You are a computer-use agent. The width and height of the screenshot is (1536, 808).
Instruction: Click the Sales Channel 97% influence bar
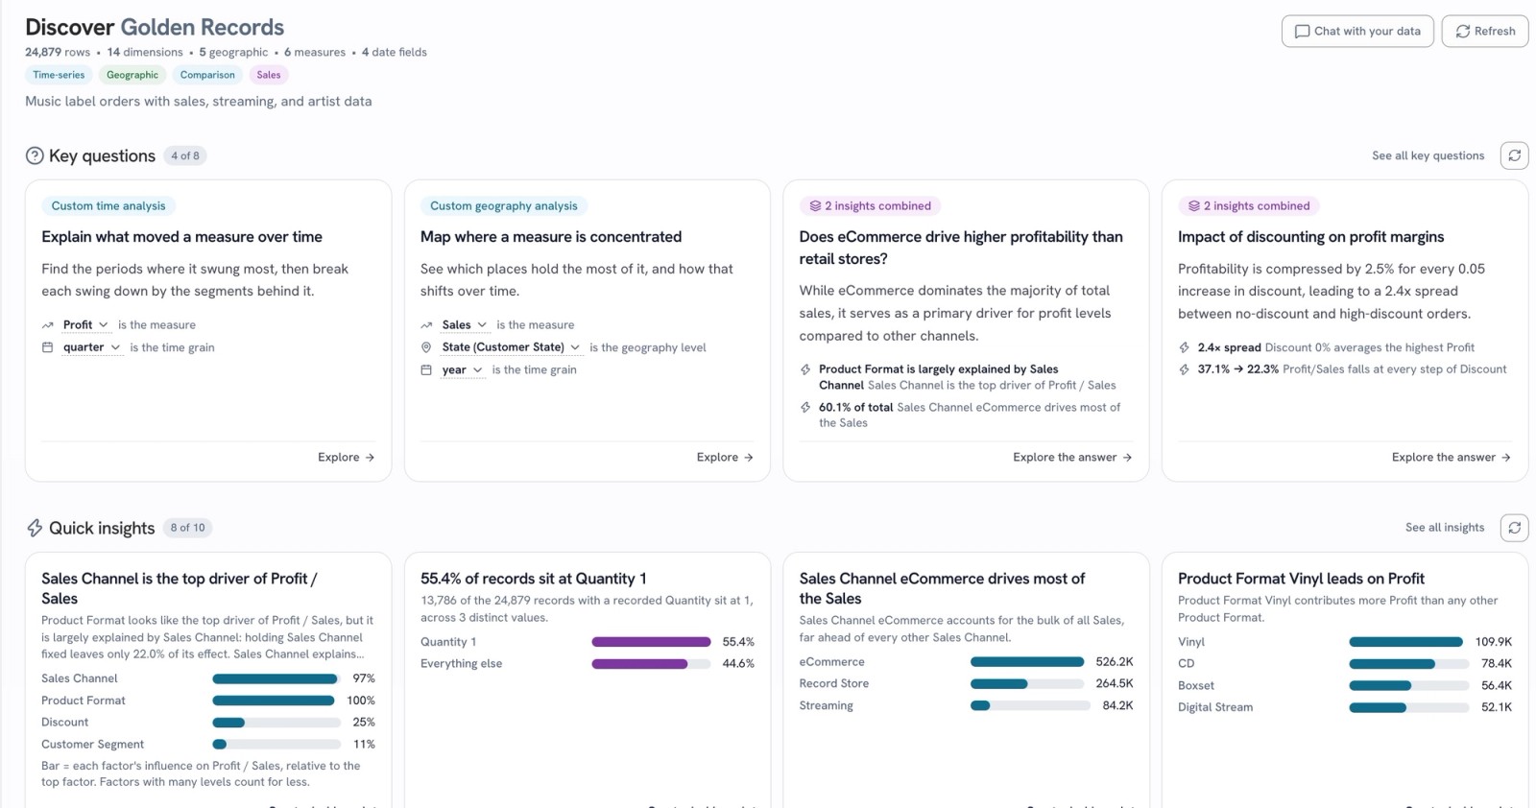tap(276, 678)
